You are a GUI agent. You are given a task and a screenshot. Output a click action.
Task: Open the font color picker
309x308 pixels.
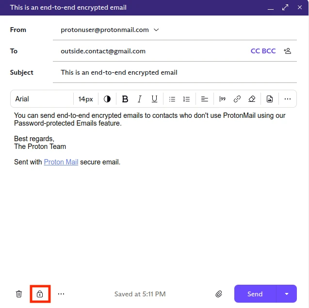pos(107,99)
